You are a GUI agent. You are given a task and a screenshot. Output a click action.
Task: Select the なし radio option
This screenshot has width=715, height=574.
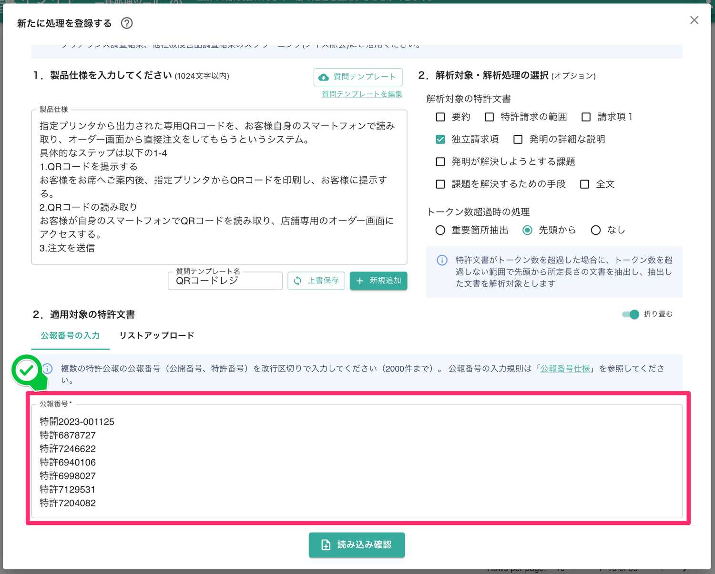point(596,230)
